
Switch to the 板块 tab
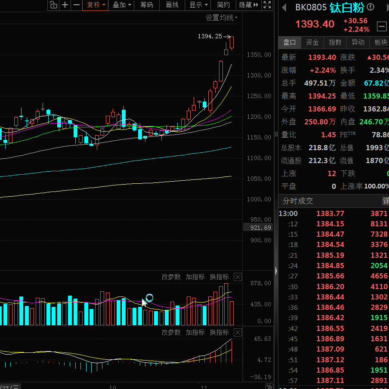point(380,43)
